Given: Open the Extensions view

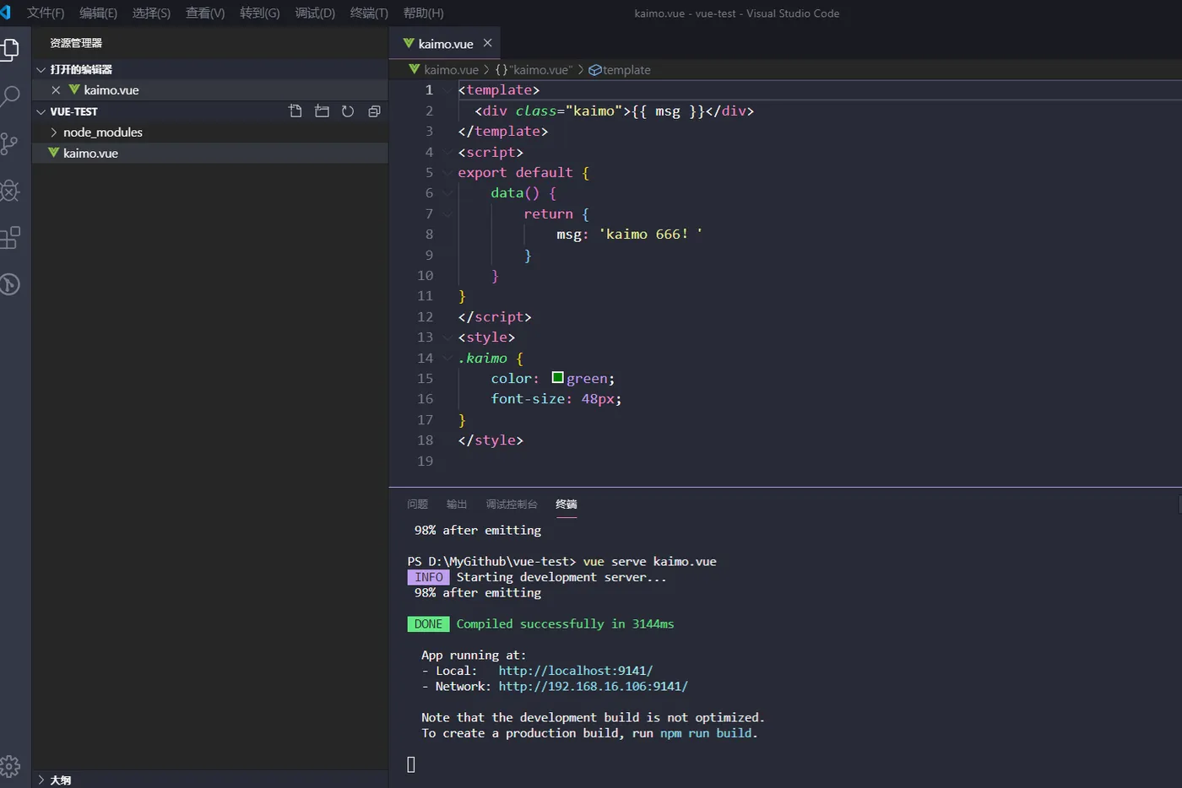Looking at the screenshot, I should (x=9, y=238).
